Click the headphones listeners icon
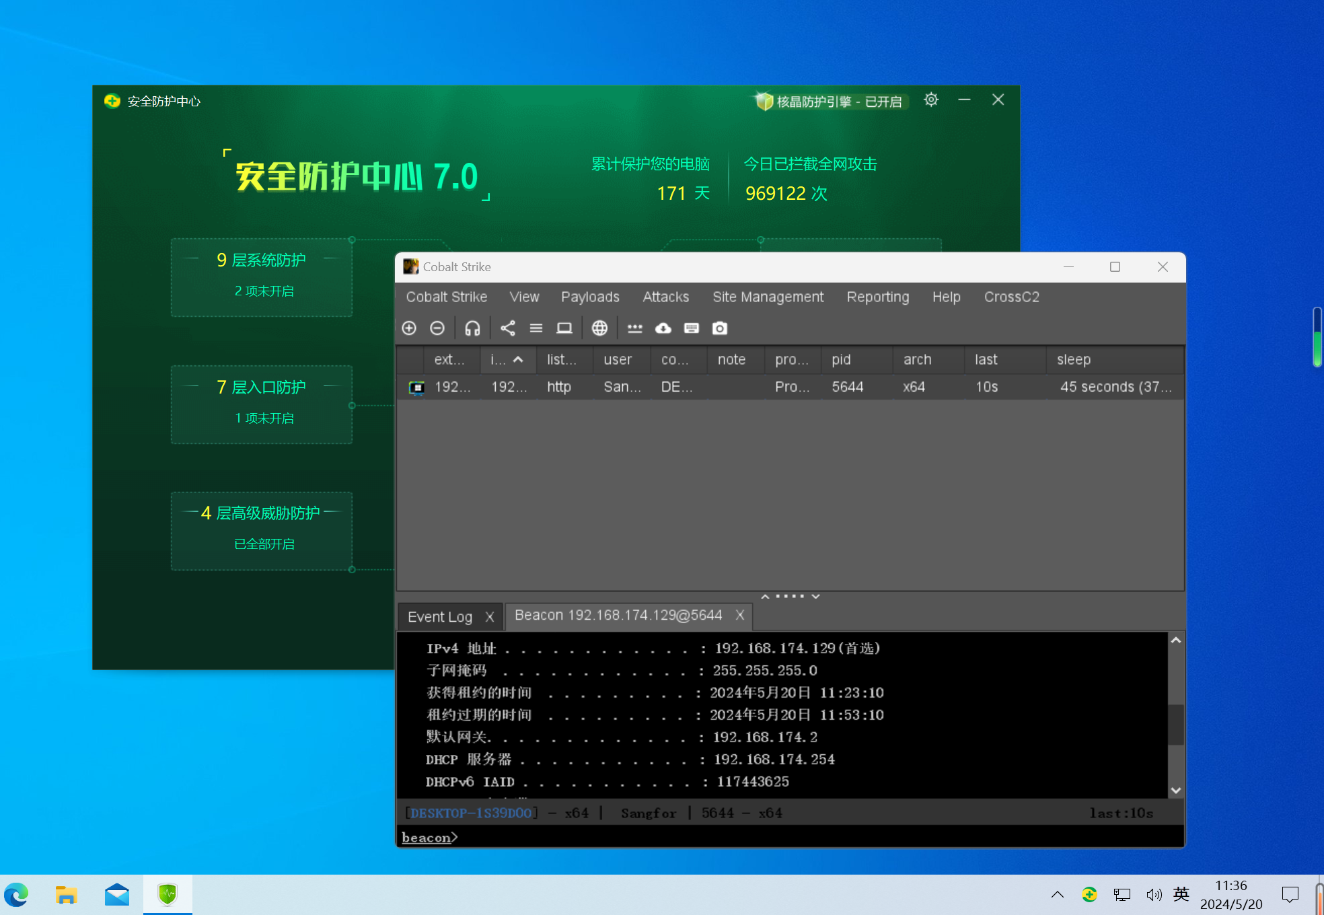This screenshot has height=915, width=1324. (x=472, y=328)
